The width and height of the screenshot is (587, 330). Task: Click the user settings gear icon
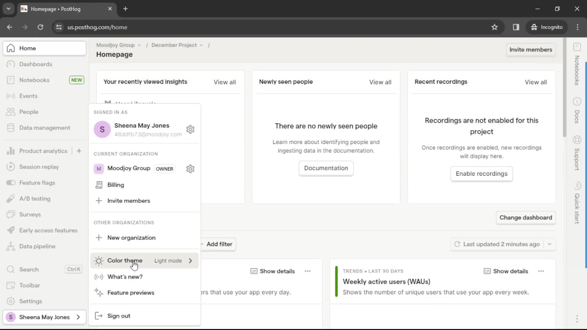tap(190, 129)
